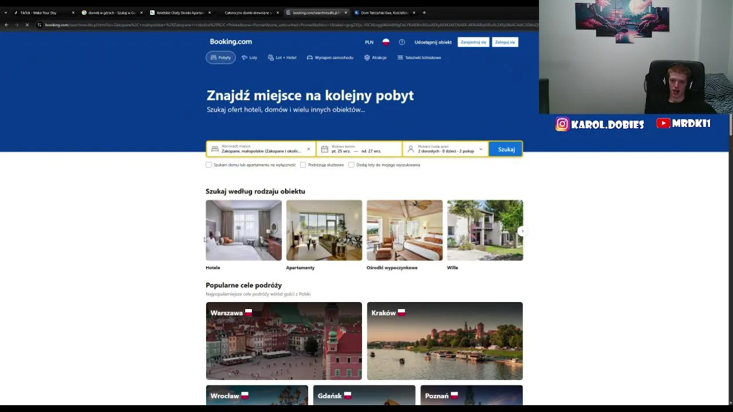Click the Szukaj według rodzaju obiektu heading
733x412 pixels.
255,191
